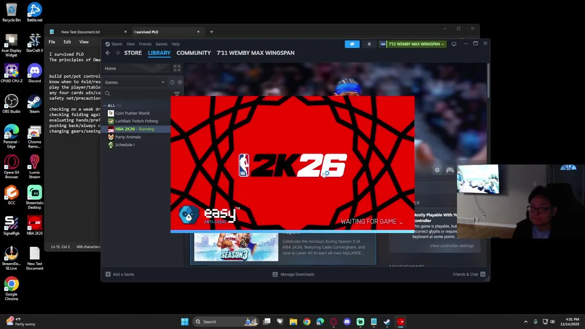Viewport: 585px width, 329px height.
Task: Open Notepad View menu
Action: click(84, 42)
